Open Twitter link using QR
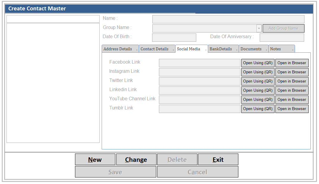The image size is (319, 184). pos(258,81)
